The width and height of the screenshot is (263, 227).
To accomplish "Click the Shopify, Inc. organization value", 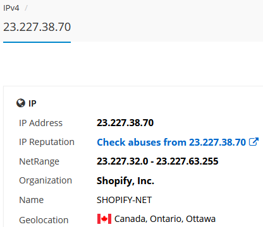I will click(125, 181).
